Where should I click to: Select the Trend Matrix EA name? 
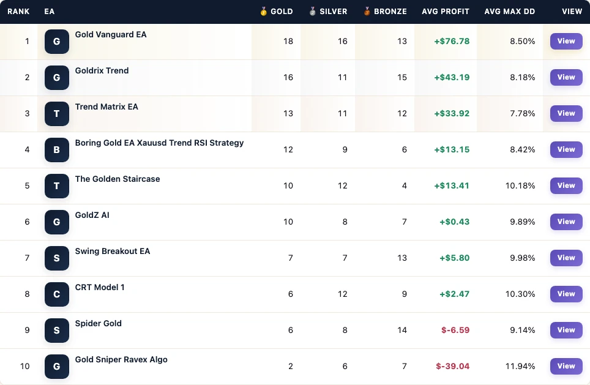pos(106,107)
